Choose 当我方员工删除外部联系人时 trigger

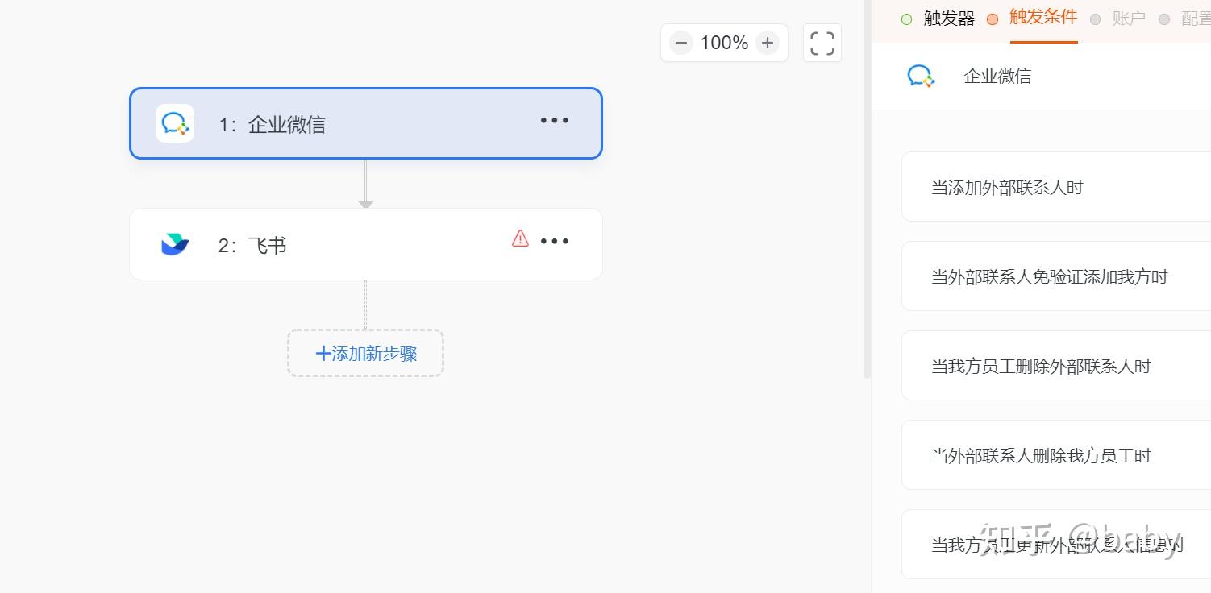pos(1056,366)
